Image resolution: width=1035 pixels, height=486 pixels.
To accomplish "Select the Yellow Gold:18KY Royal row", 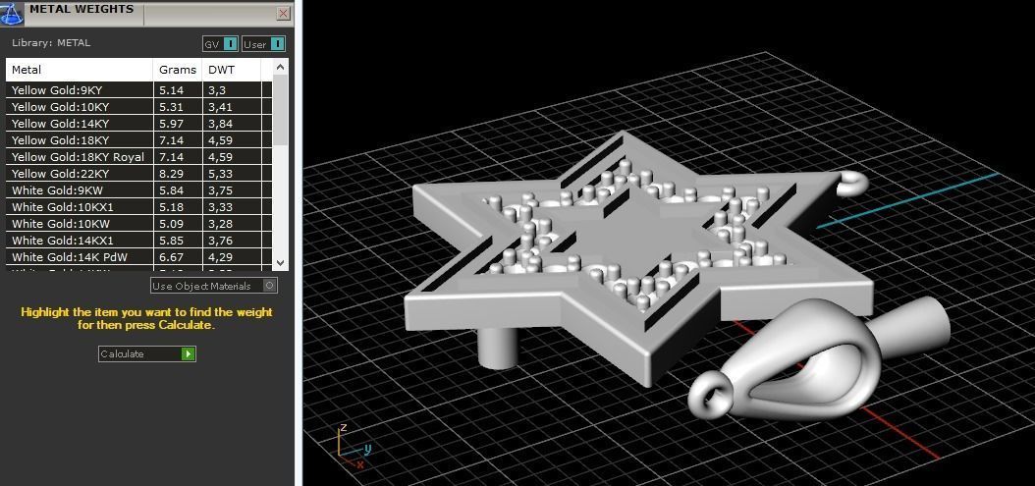I will 138,157.
